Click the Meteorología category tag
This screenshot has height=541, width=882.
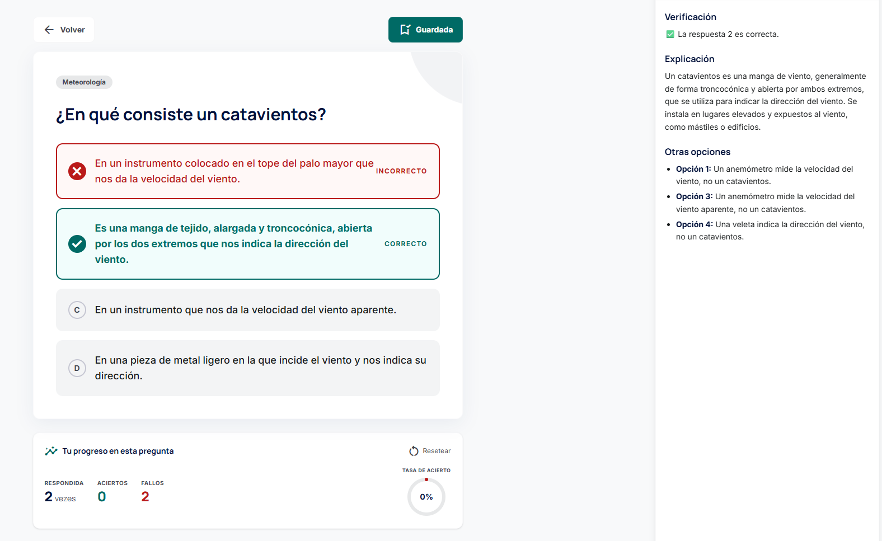click(x=84, y=82)
